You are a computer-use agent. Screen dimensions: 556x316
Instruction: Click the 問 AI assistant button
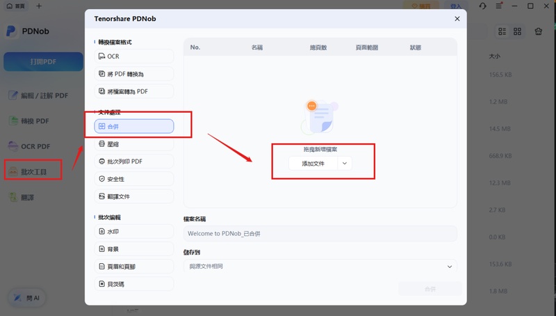coord(26,298)
